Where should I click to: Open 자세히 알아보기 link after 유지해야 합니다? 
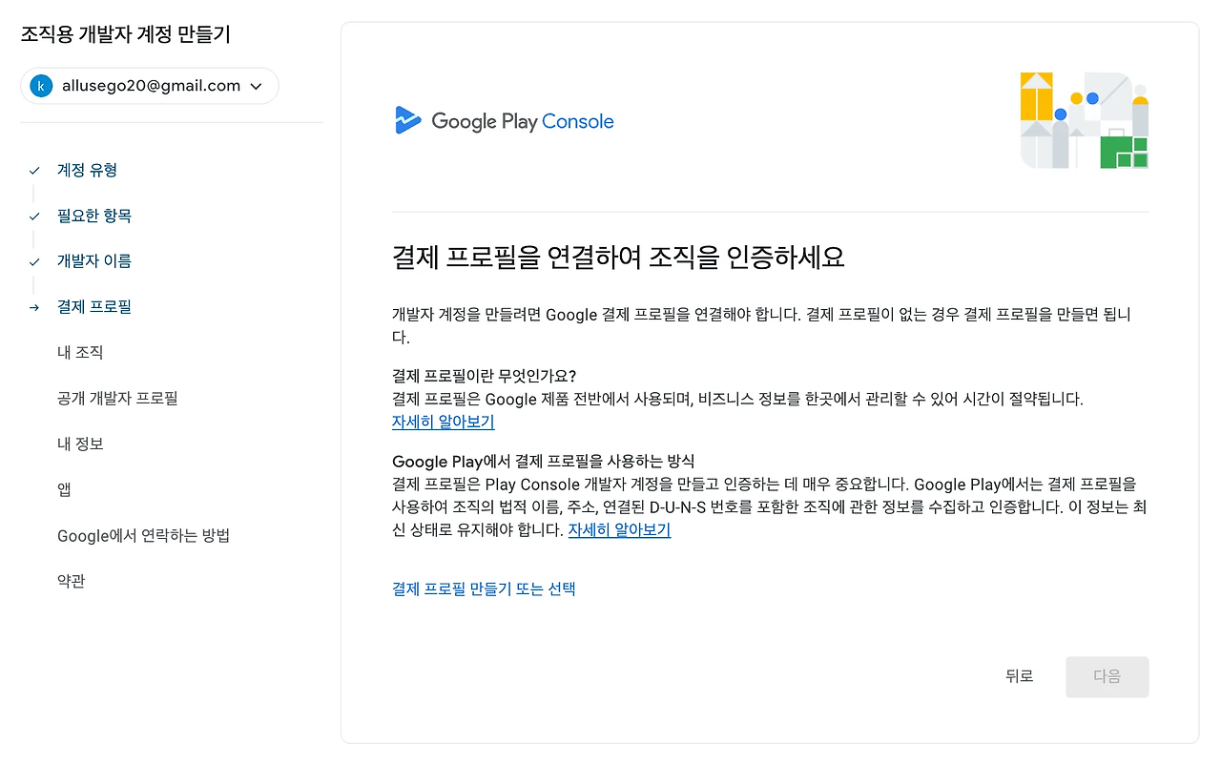619,529
